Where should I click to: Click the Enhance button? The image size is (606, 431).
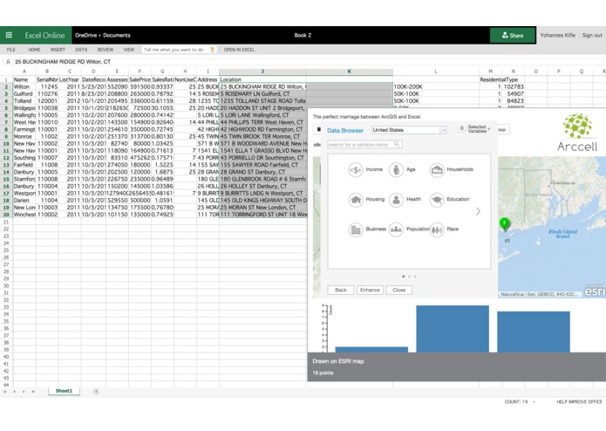[370, 290]
